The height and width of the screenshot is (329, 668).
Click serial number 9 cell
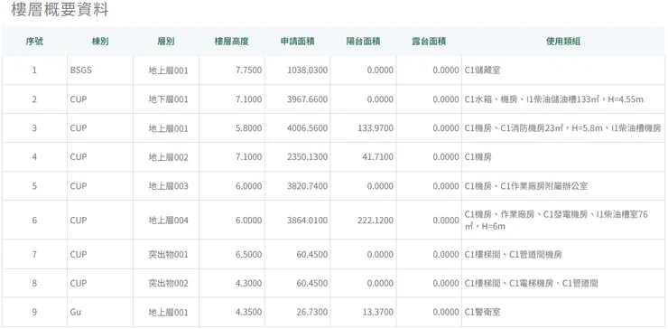coord(34,312)
